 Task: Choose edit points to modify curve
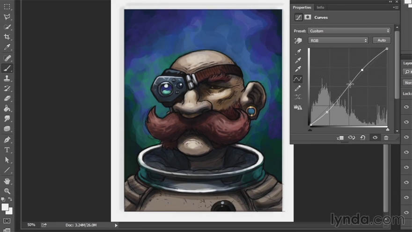298,79
